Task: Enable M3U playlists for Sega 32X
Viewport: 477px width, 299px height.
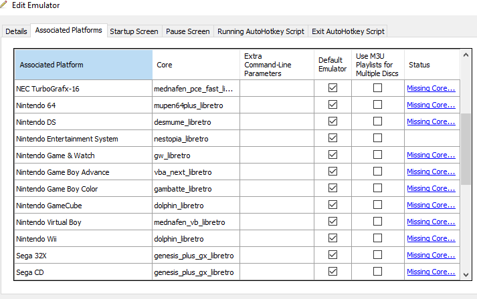Action: point(377,255)
